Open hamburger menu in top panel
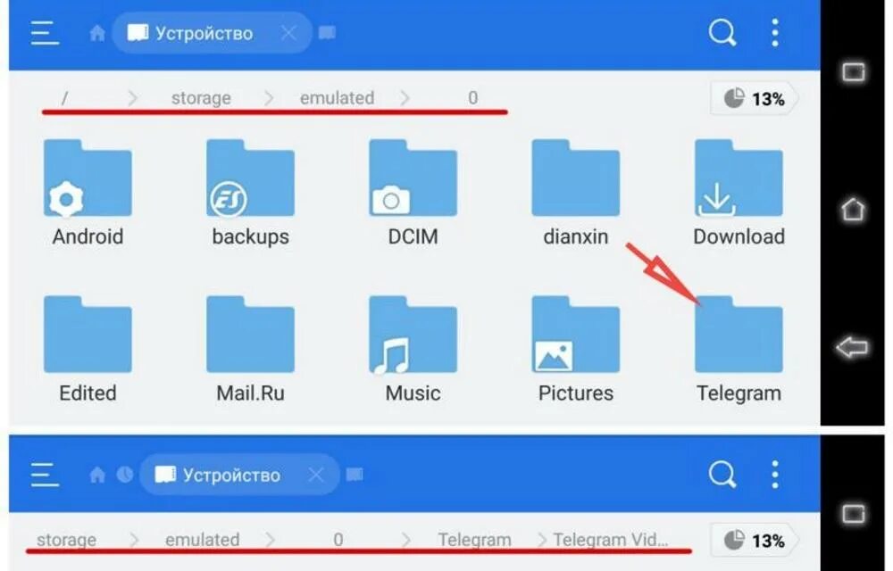 point(45,33)
